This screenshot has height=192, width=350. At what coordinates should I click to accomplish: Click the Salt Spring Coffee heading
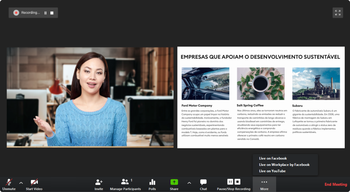tap(250, 105)
